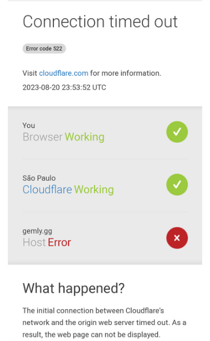Click the gemly.gg host name
This screenshot has width=210, height=341.
pos(37,231)
